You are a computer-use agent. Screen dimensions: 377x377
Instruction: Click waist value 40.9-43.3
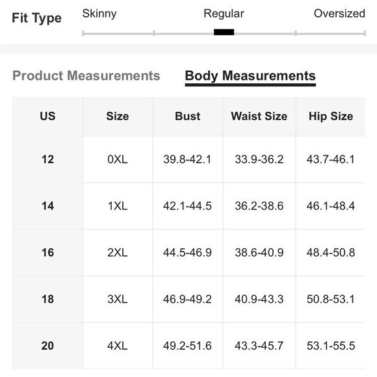(x=259, y=300)
